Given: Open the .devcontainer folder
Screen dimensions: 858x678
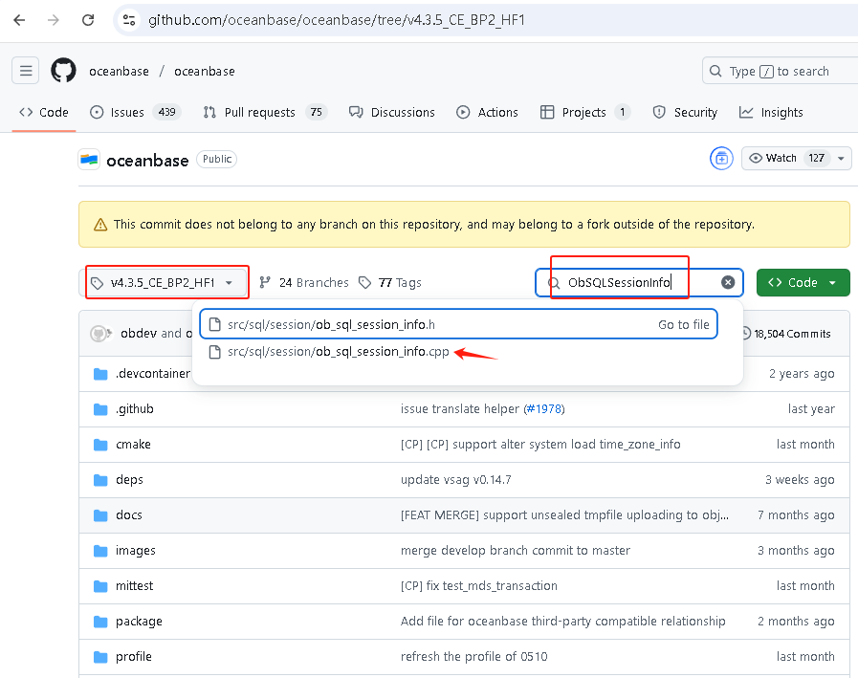Looking at the screenshot, I should click(x=153, y=374).
